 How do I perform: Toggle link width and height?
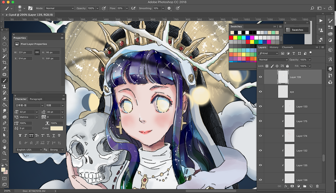37,52
